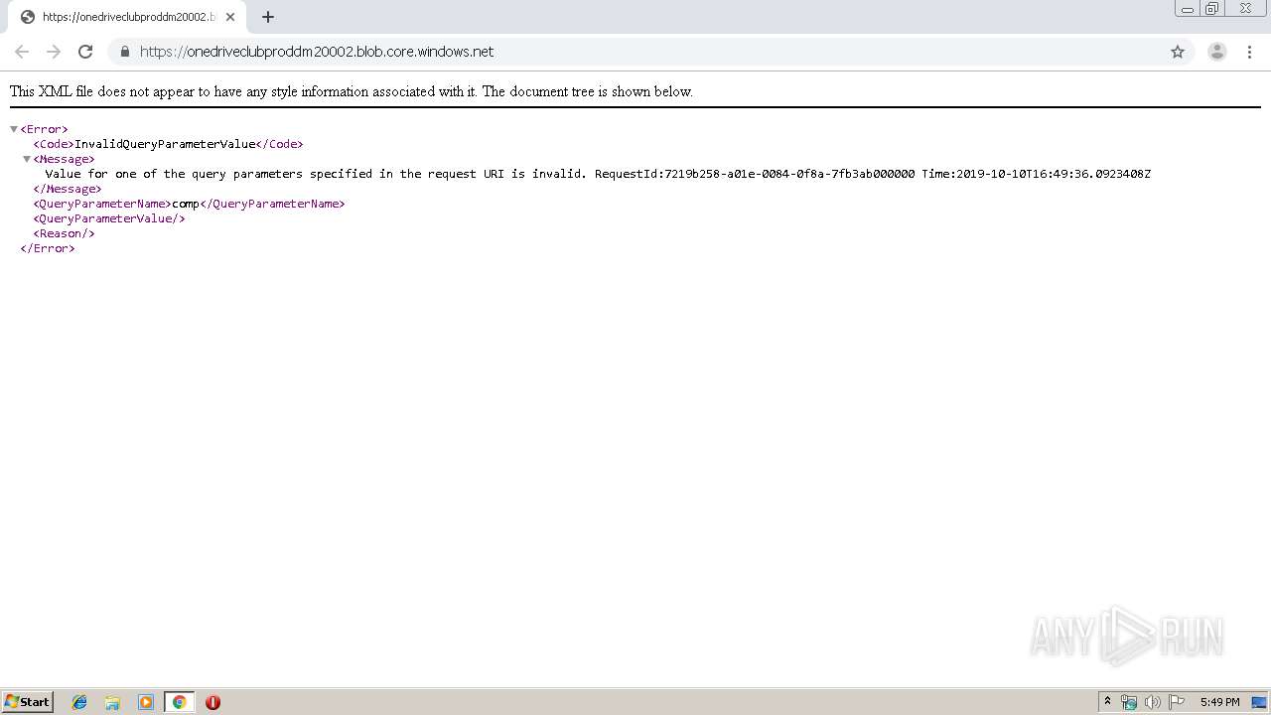The width and height of the screenshot is (1271, 715).
Task: Select the onedriveclubproddm20002 browser tab
Action: (125, 17)
